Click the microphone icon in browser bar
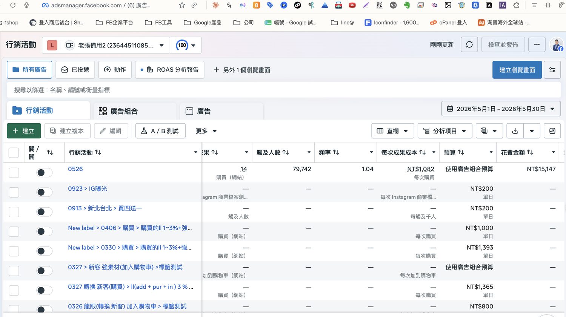The height and width of the screenshot is (317, 566). pos(26,5)
